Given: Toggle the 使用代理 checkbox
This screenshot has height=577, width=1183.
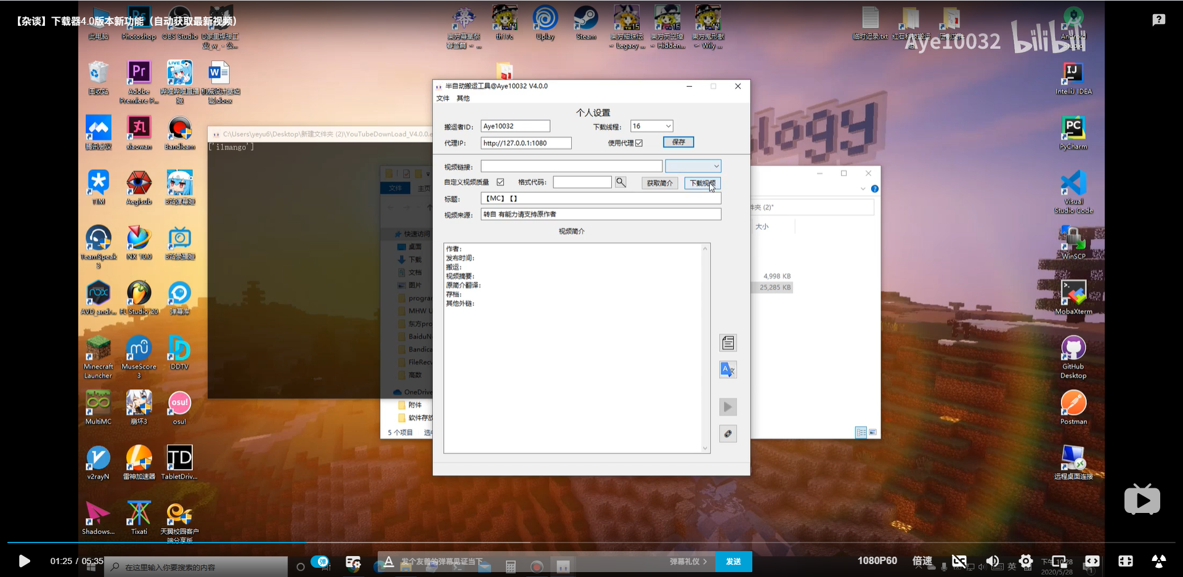Looking at the screenshot, I should 639,143.
